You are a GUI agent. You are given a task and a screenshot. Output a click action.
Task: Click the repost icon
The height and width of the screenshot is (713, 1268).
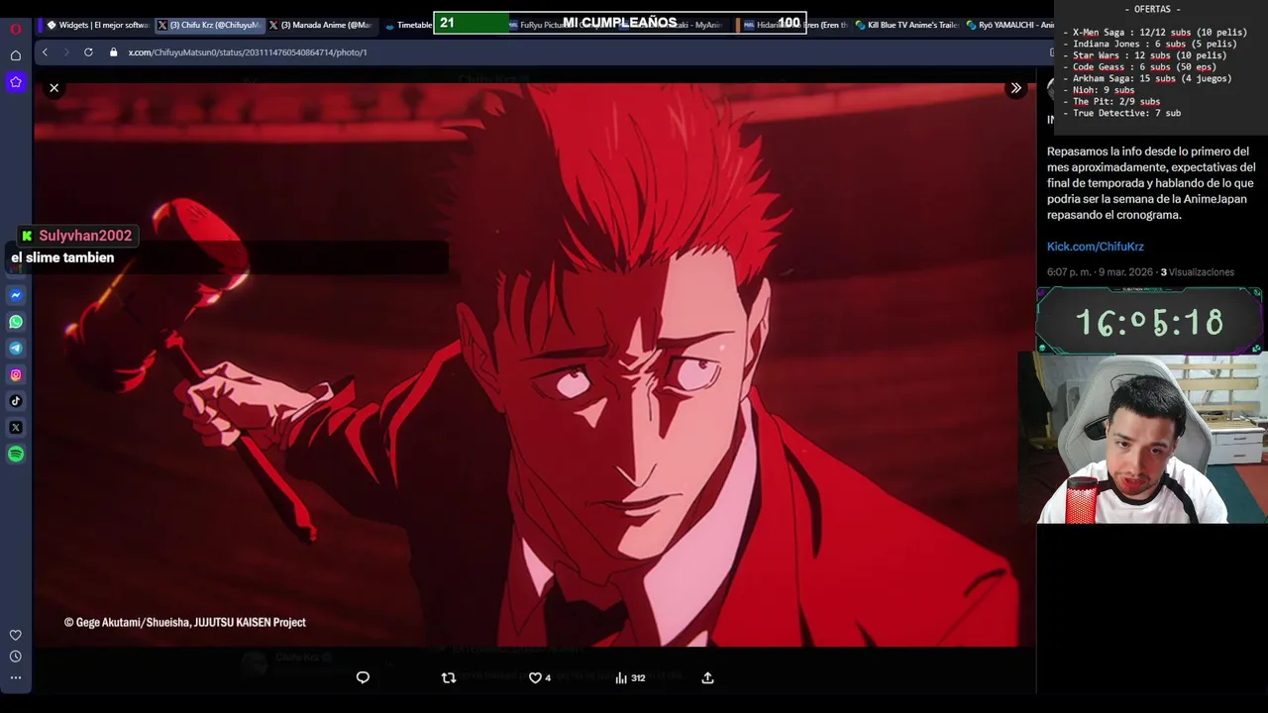[x=449, y=677]
